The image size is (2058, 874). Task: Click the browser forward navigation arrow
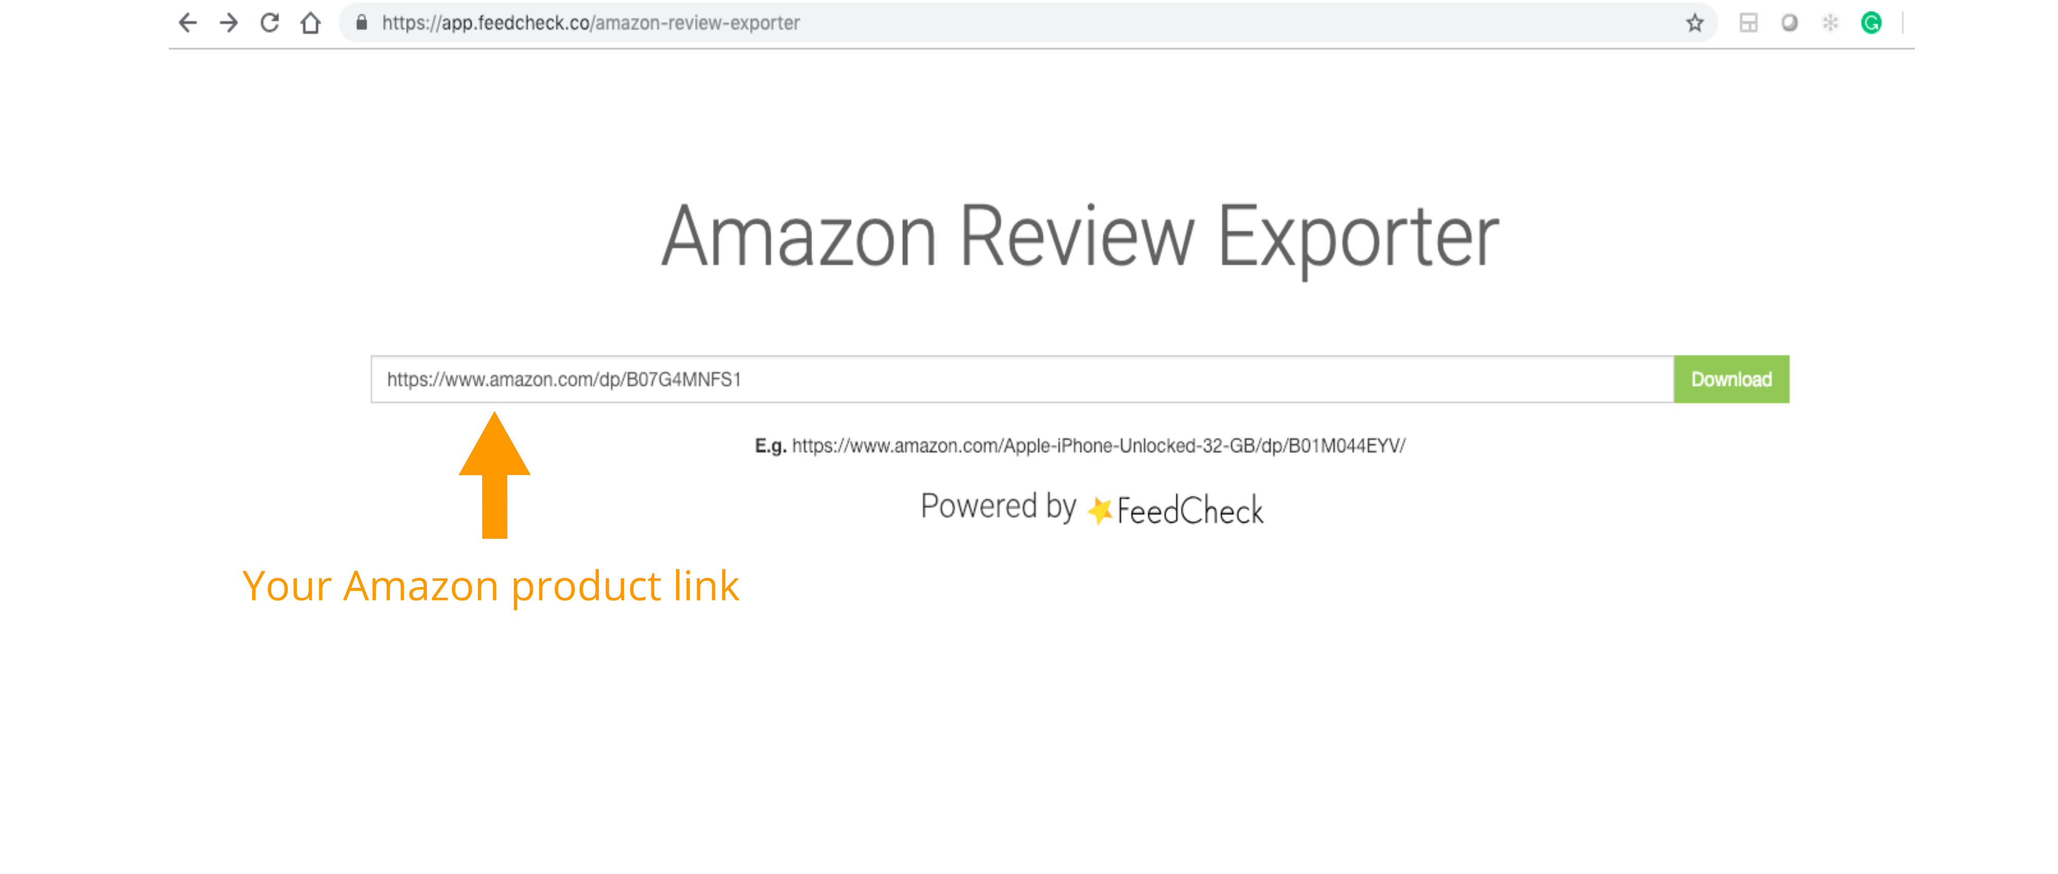tap(227, 24)
